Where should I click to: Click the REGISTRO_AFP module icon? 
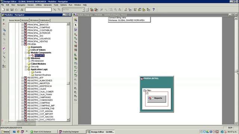[25, 78]
